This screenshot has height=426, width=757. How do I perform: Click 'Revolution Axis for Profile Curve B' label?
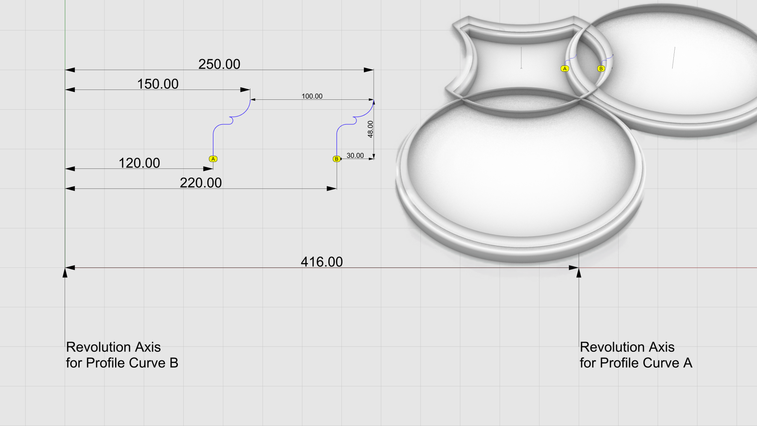click(x=122, y=355)
